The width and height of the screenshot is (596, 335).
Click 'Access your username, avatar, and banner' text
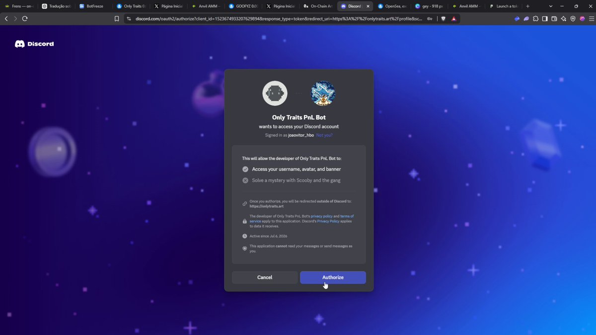(297, 169)
